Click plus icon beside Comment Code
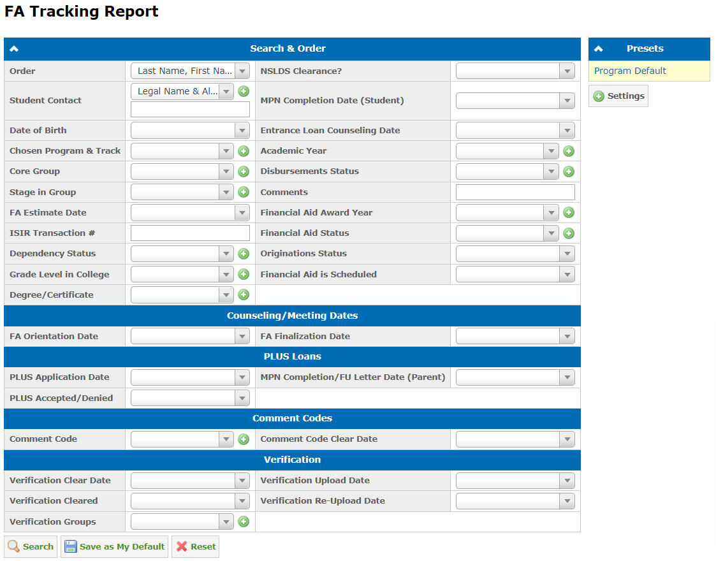The width and height of the screenshot is (716, 561). pyautogui.click(x=244, y=439)
